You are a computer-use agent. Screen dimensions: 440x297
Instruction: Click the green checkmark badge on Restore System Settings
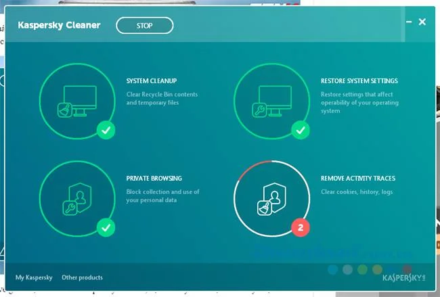pyautogui.click(x=301, y=130)
